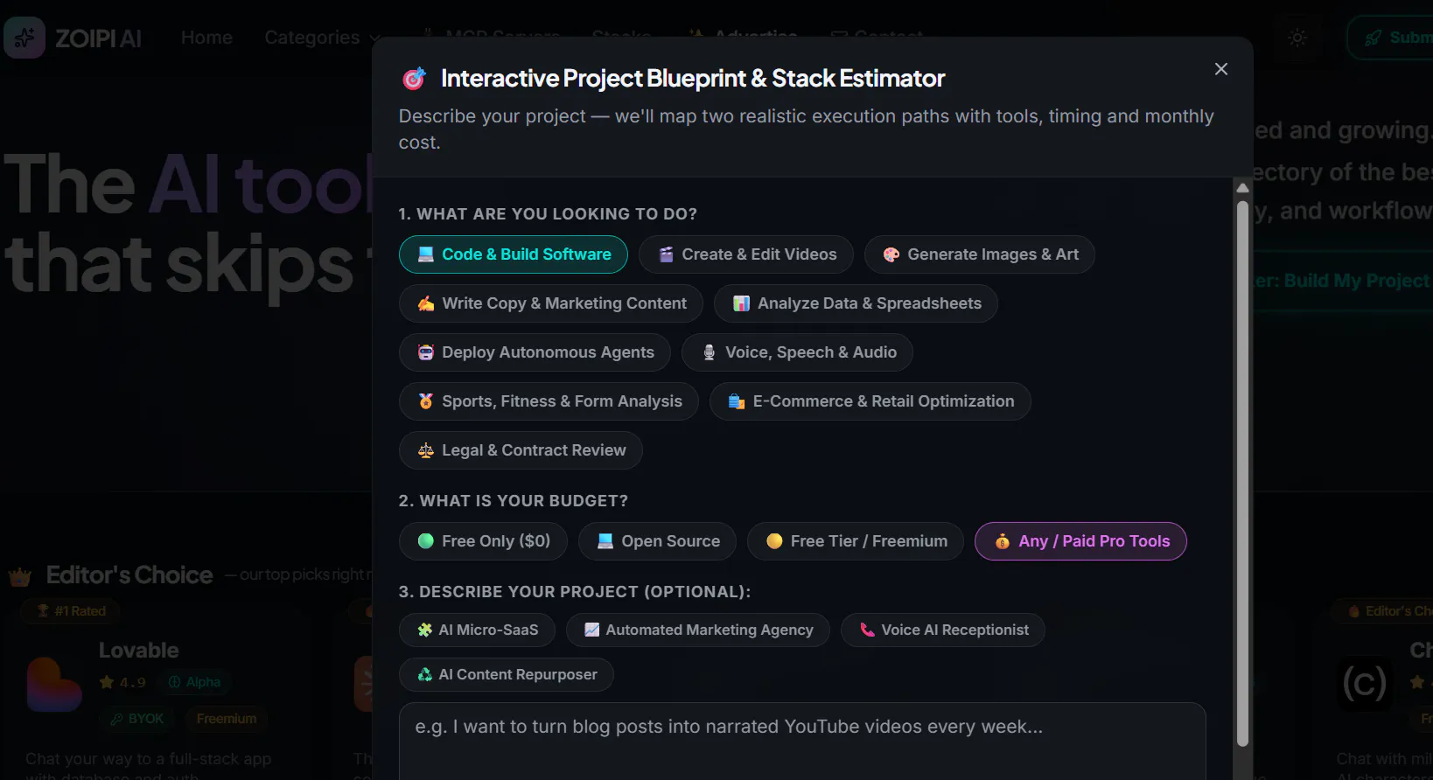This screenshot has height=780, width=1433.
Task: Click the writing hand icon in Write Copy
Action: click(x=426, y=303)
